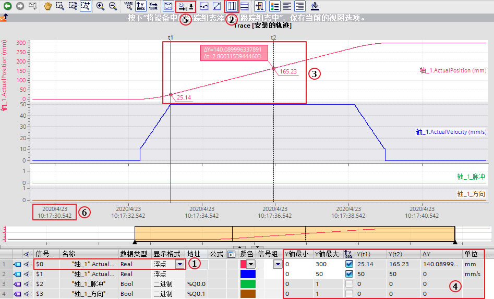Open display format dropdown for signal $0
494x299 pixels.
[180, 264]
